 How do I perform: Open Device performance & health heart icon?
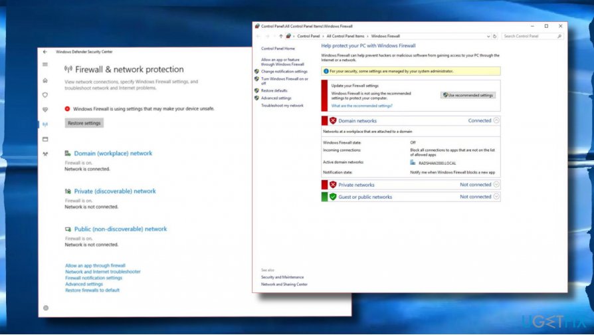[x=45, y=110]
